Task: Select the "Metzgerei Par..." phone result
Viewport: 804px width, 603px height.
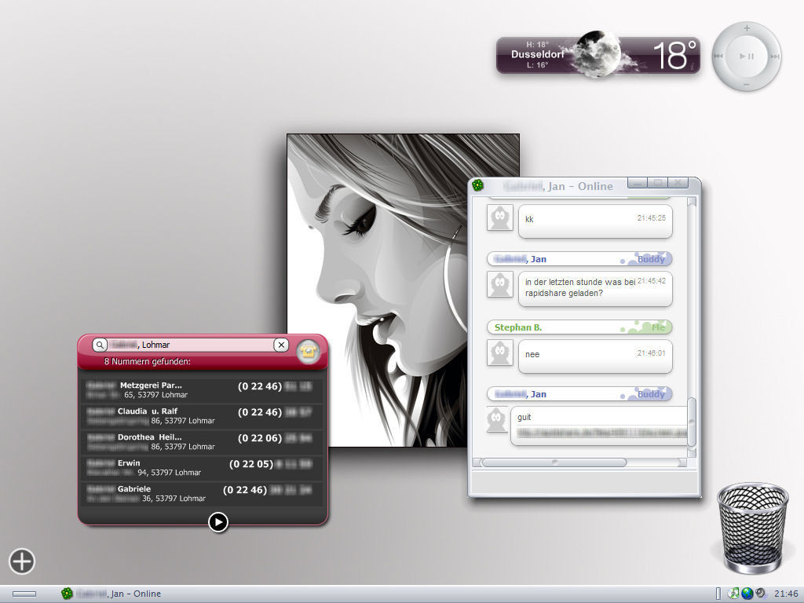Action: pos(202,390)
